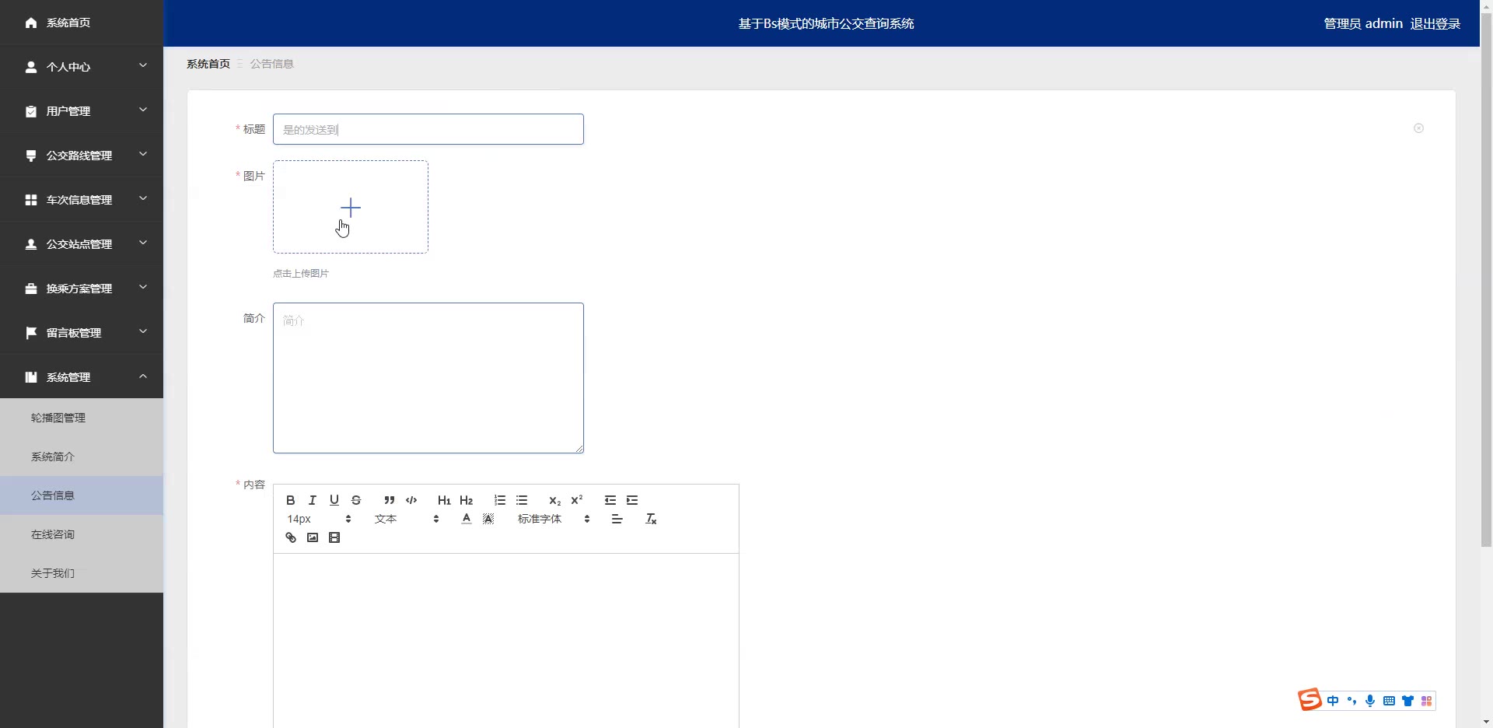Collapse the 系统管理 sidebar menu
This screenshot has height=728, width=1493.
pyautogui.click(x=82, y=377)
